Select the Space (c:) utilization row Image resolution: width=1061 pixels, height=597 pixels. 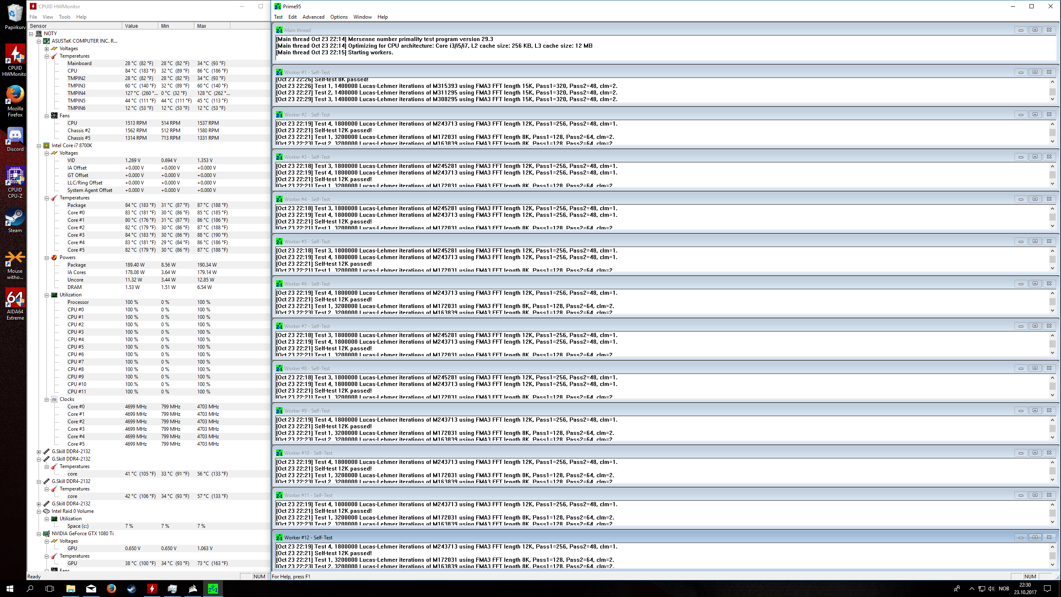(149, 526)
